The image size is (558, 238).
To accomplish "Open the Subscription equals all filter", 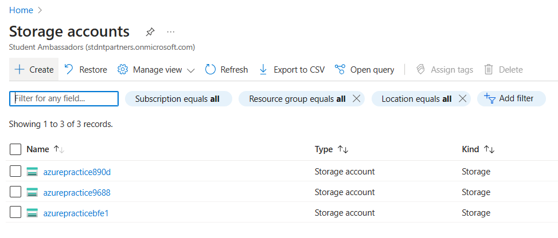I will click(x=177, y=99).
